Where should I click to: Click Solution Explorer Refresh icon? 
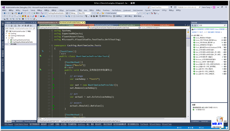(25, 26)
